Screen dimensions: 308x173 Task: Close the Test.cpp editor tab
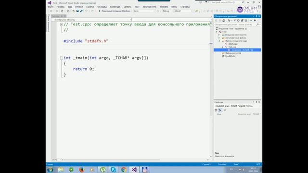(x=64, y=16)
